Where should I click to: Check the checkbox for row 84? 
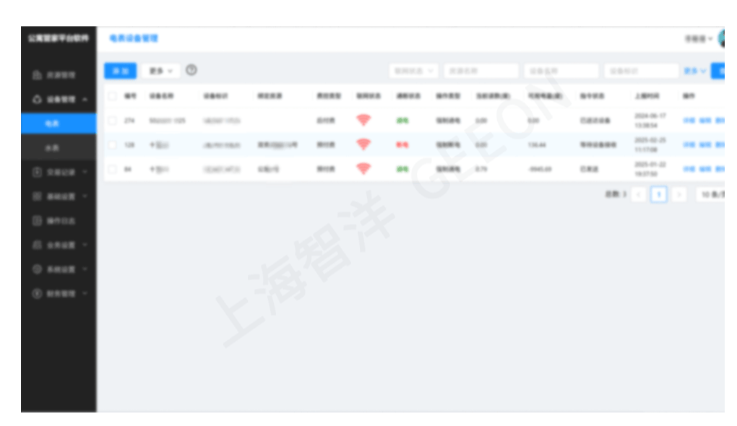113,169
